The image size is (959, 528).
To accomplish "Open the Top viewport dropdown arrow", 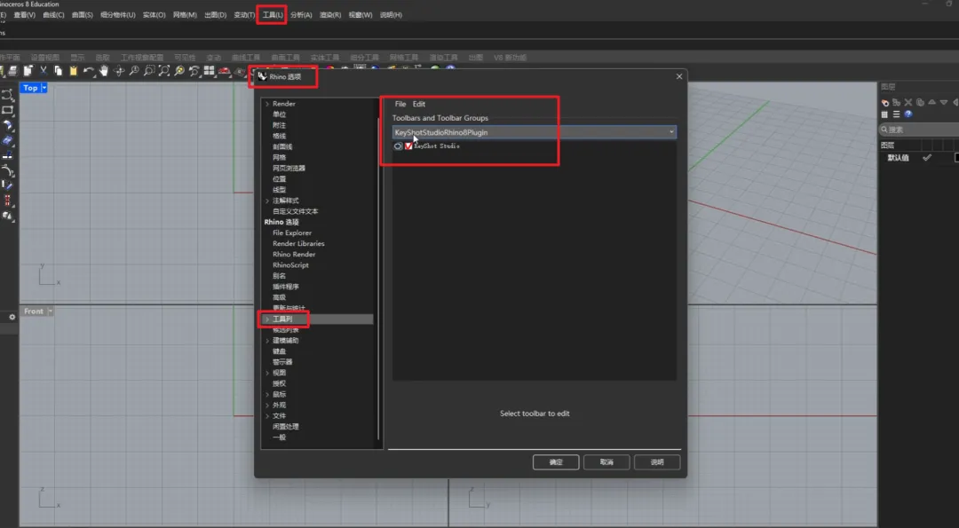I will 44,88.
